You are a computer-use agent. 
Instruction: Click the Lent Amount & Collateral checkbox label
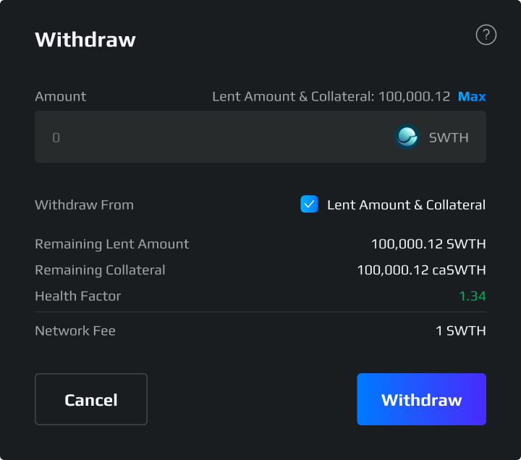[406, 205]
